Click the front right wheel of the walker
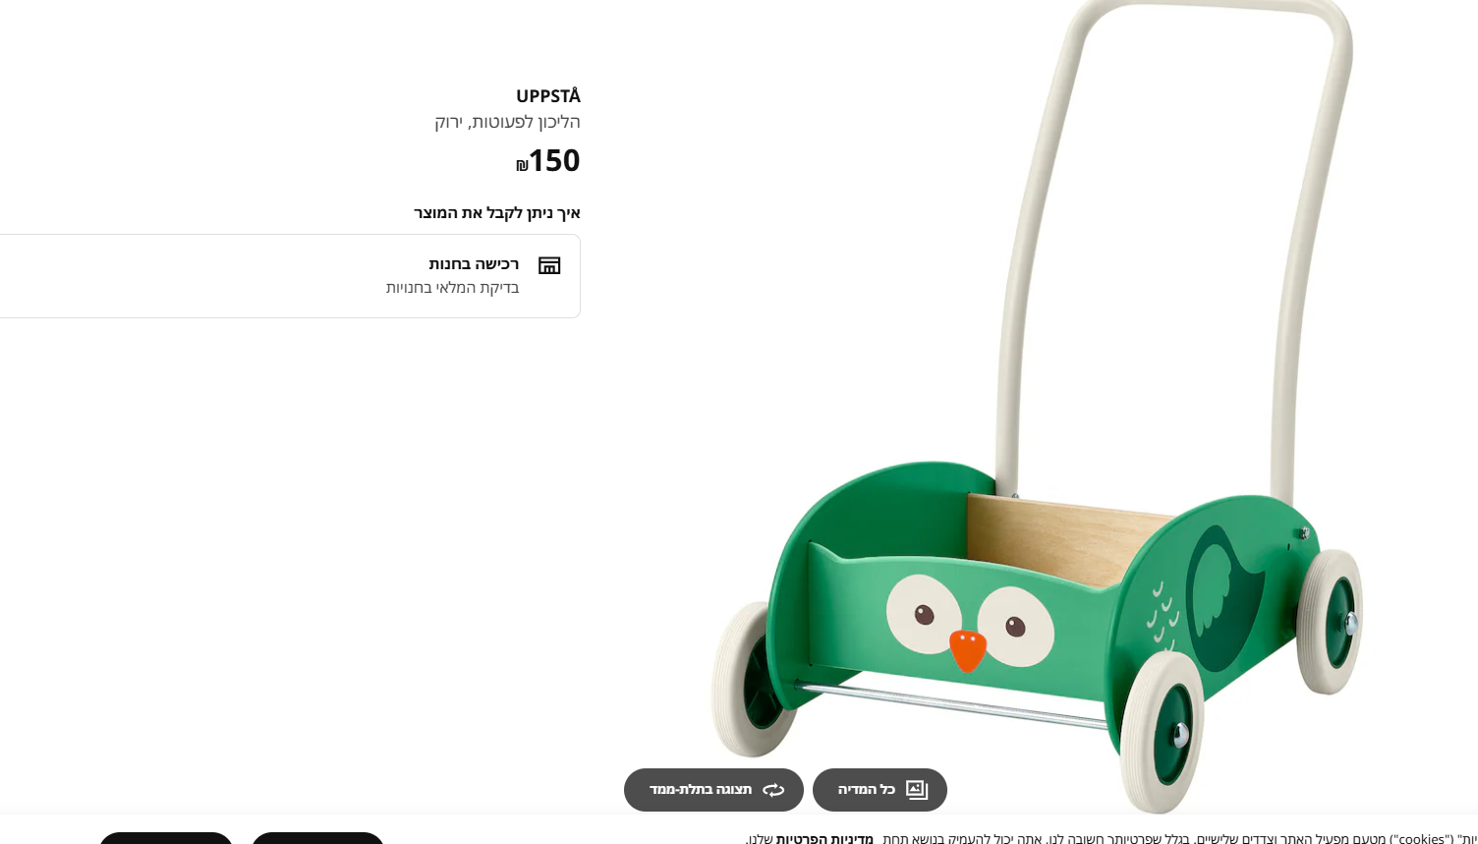 pos(1163,732)
